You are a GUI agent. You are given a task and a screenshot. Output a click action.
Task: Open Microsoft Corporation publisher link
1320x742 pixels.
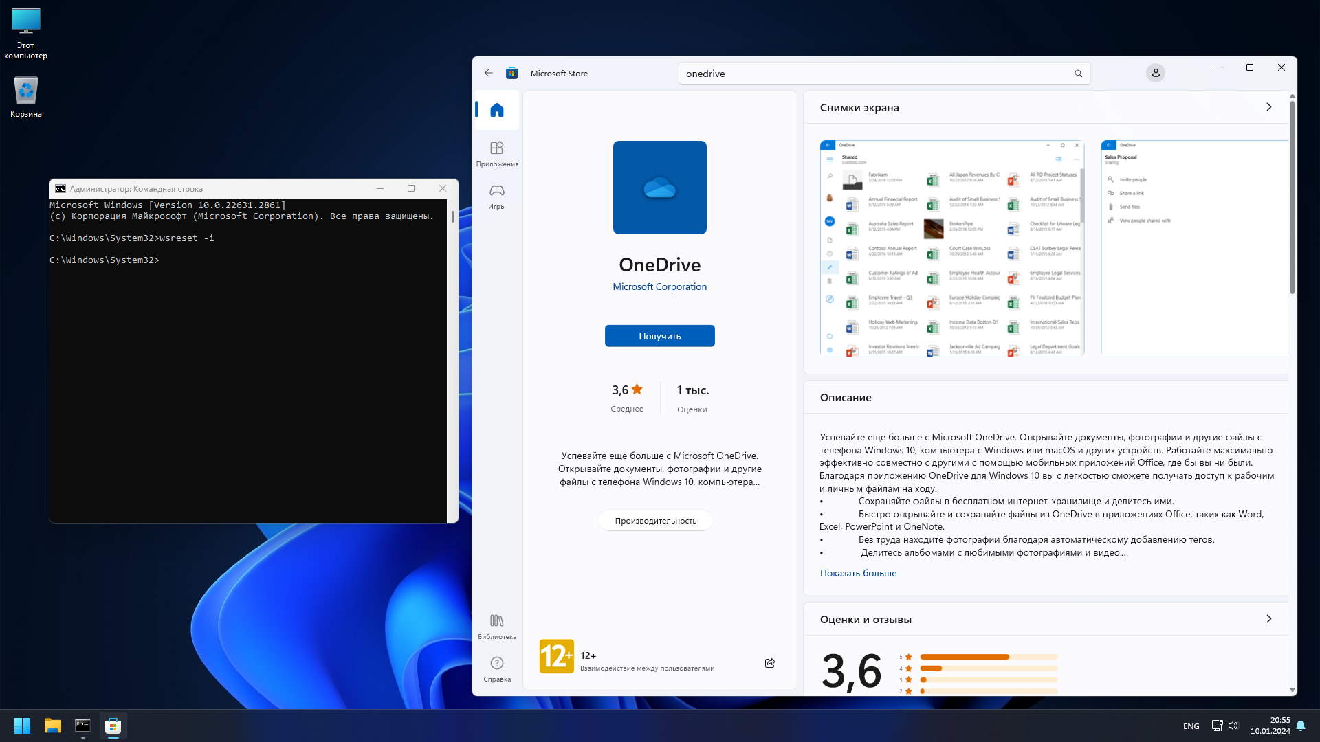[659, 286]
